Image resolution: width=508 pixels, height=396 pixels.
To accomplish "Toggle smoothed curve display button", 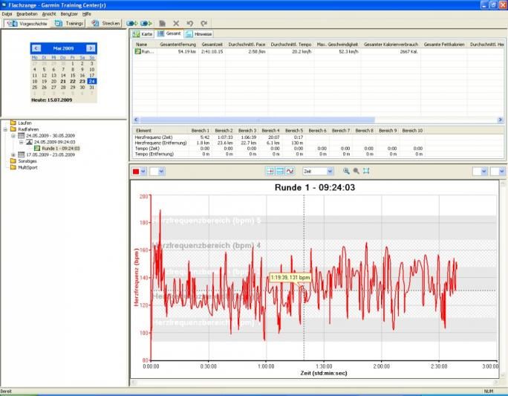I will [290, 171].
